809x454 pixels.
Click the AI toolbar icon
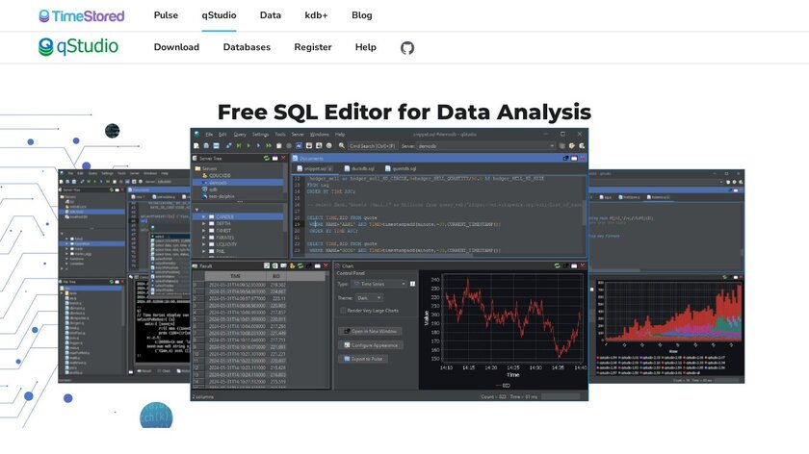tap(299, 146)
